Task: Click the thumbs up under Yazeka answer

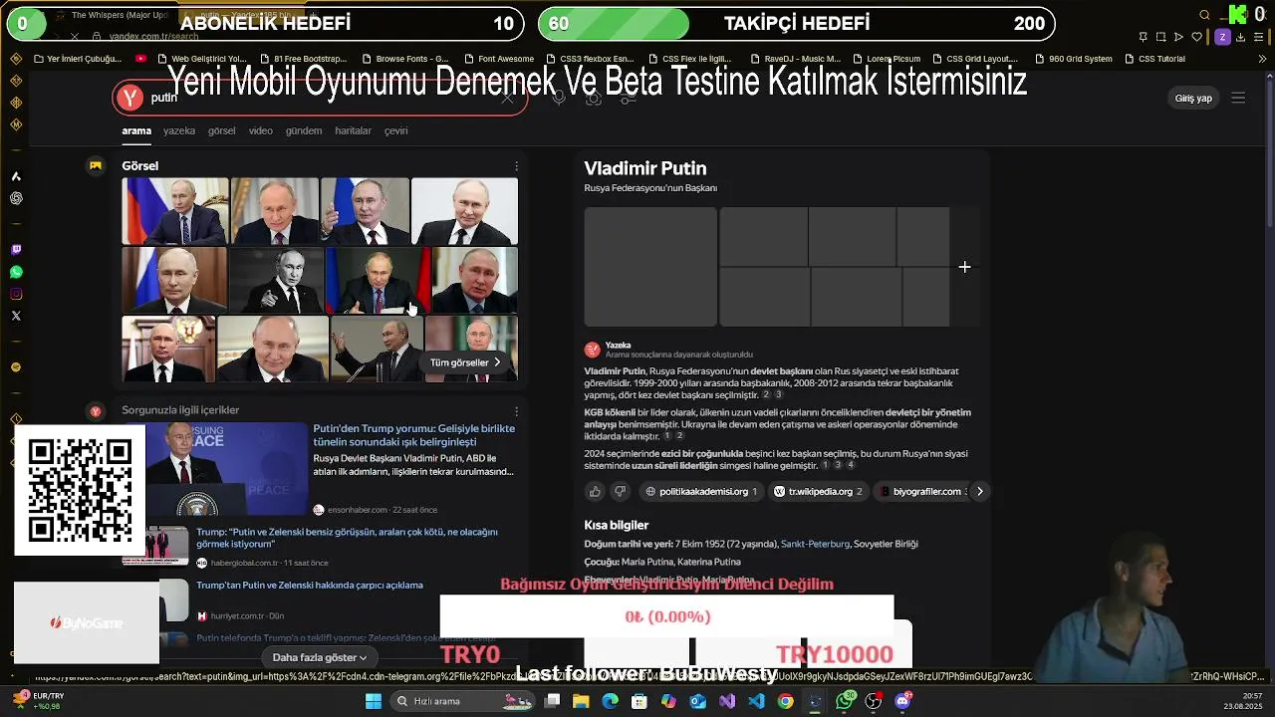Action: point(596,491)
